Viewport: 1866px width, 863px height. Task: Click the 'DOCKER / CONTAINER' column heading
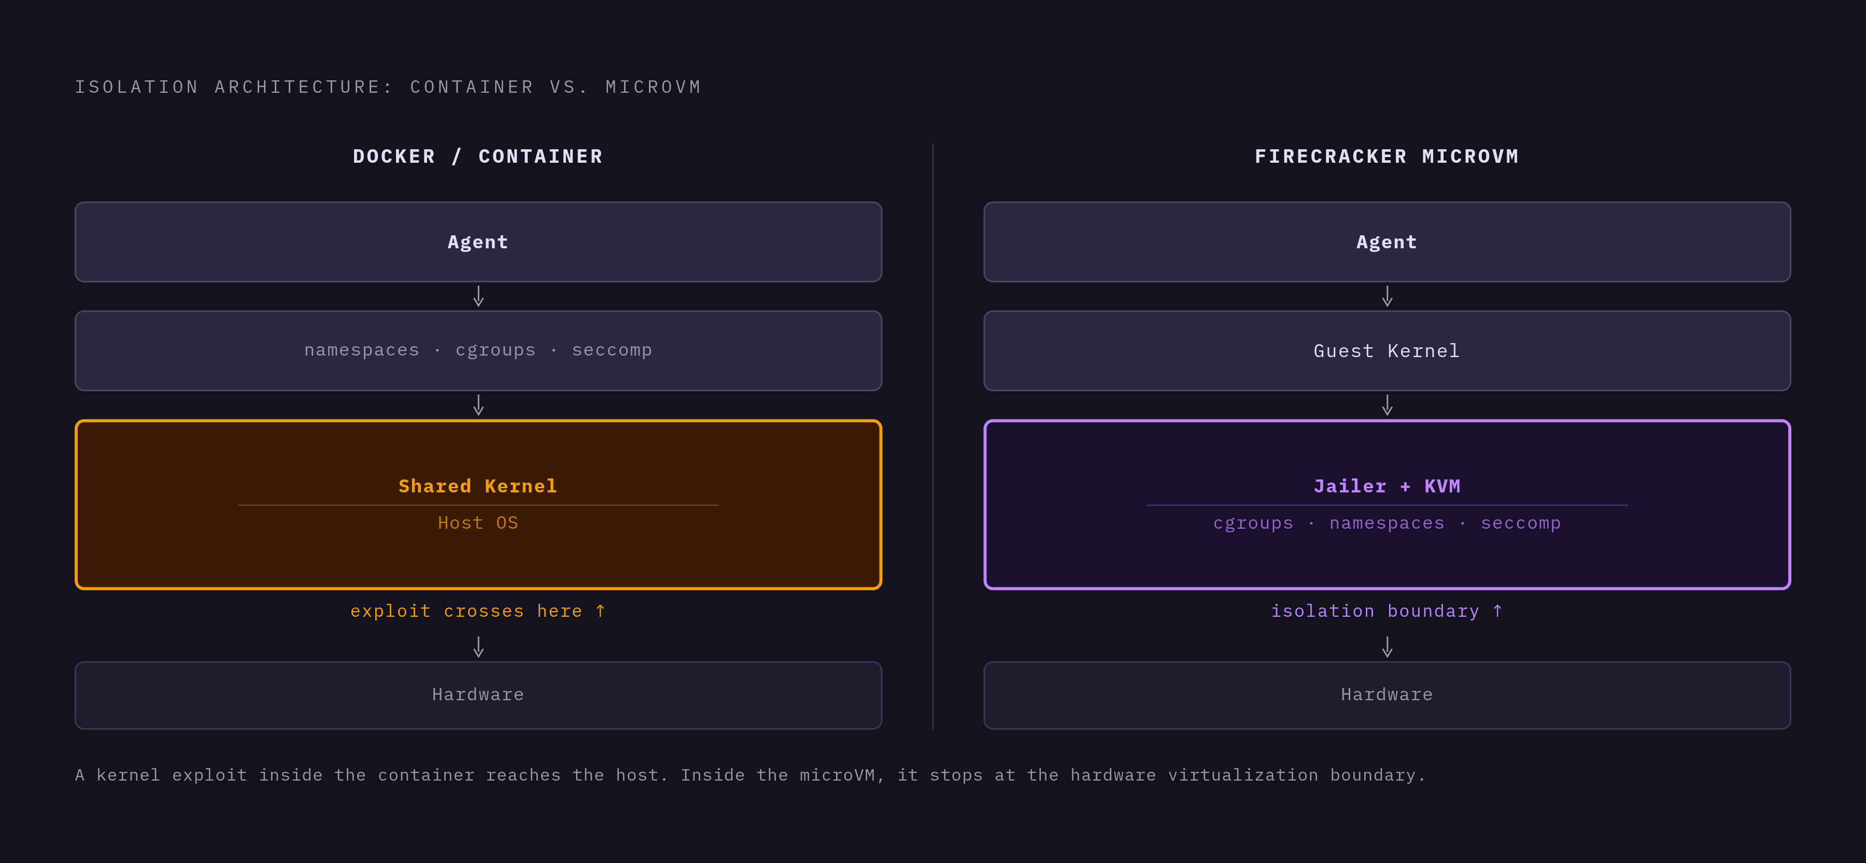478,157
